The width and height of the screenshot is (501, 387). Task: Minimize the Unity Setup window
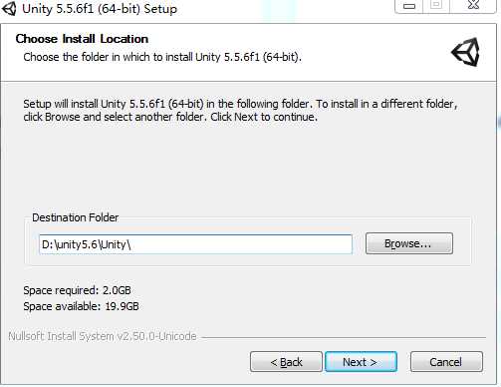[409, 6]
